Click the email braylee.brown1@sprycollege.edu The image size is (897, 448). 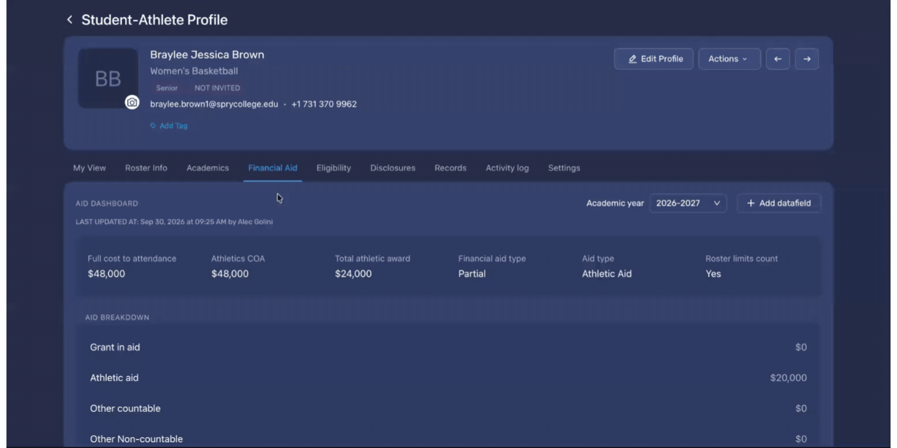coord(214,104)
